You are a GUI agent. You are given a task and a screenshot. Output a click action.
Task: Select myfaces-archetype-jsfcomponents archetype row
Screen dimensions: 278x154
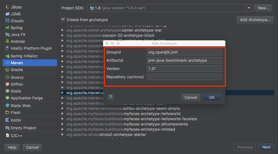[167, 124]
